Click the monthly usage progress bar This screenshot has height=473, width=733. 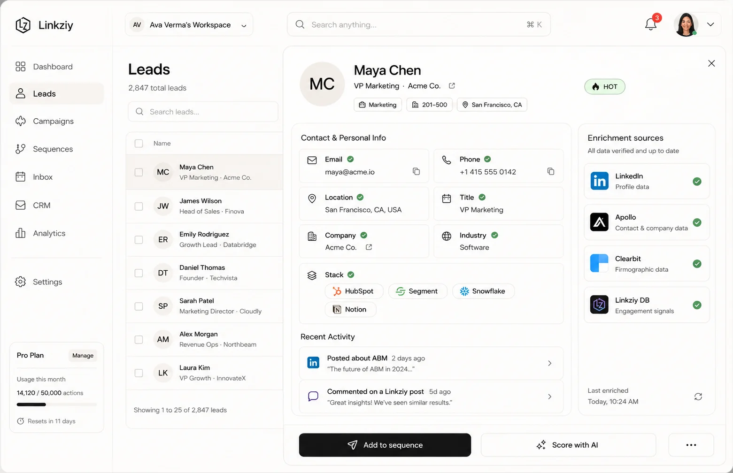(57, 404)
